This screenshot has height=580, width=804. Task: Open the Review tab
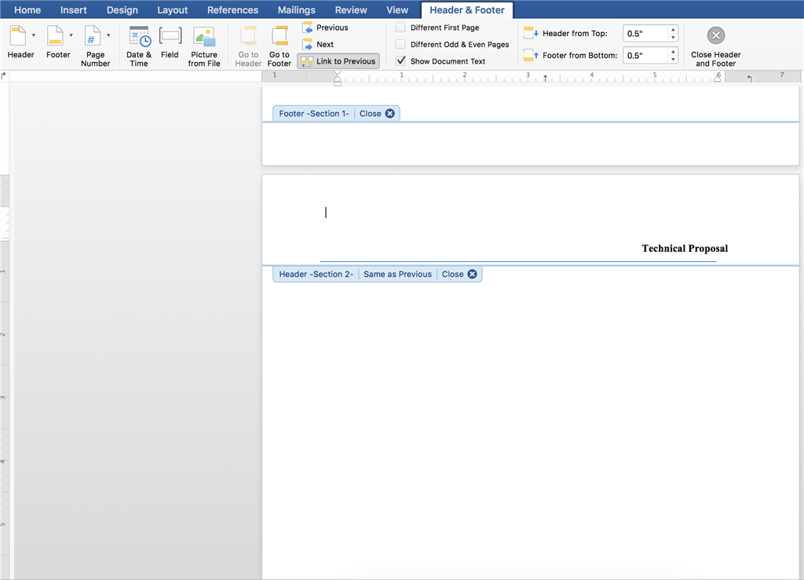351,10
